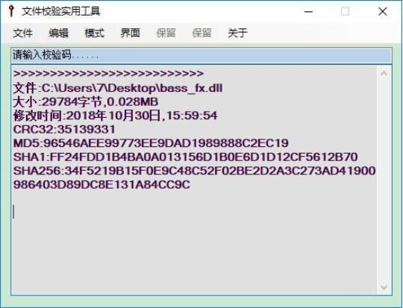Click the CRC32:35139331 line
The height and width of the screenshot is (308, 403).
(x=64, y=129)
